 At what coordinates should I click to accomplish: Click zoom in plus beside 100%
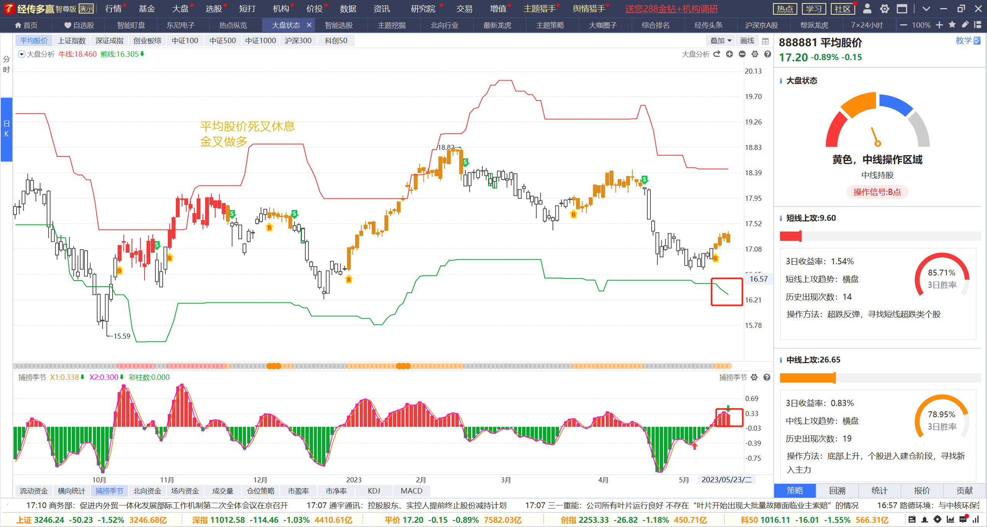coord(939,25)
